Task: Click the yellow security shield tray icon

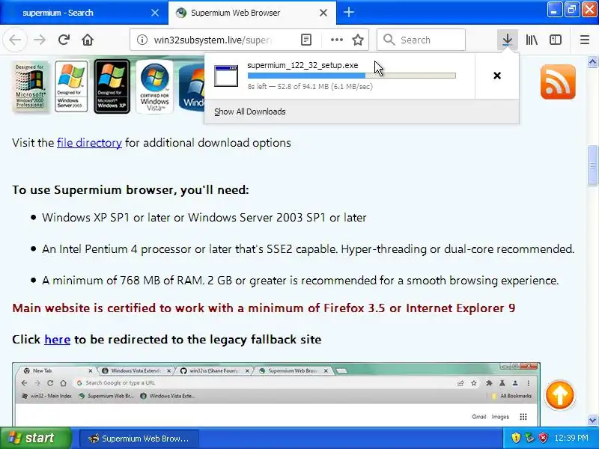Action: point(516,438)
